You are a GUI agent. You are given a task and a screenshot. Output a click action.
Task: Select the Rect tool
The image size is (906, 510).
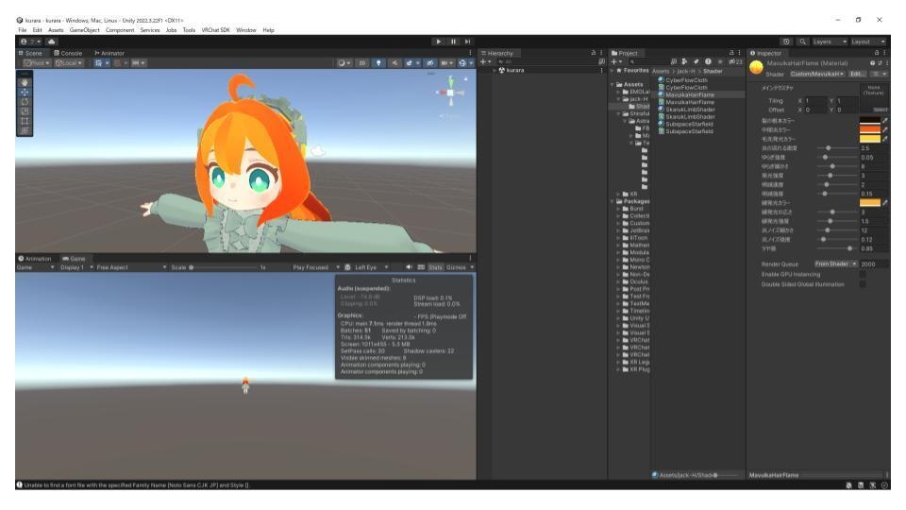coord(25,121)
